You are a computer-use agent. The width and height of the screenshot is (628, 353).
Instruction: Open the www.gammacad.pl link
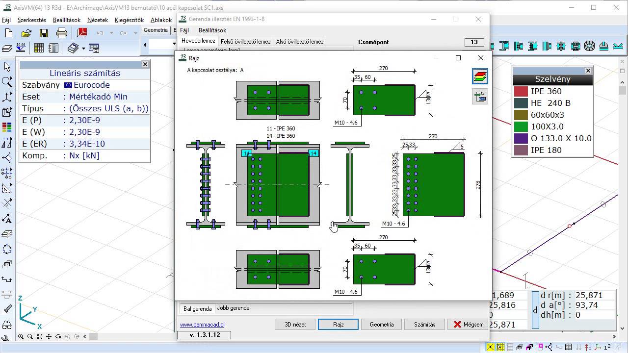(x=202, y=325)
